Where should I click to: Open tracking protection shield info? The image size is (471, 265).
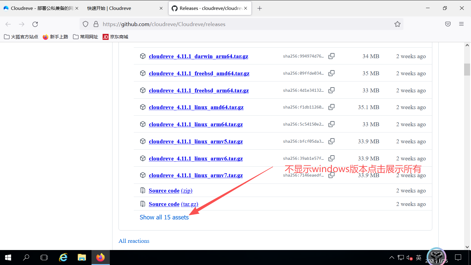point(85,24)
